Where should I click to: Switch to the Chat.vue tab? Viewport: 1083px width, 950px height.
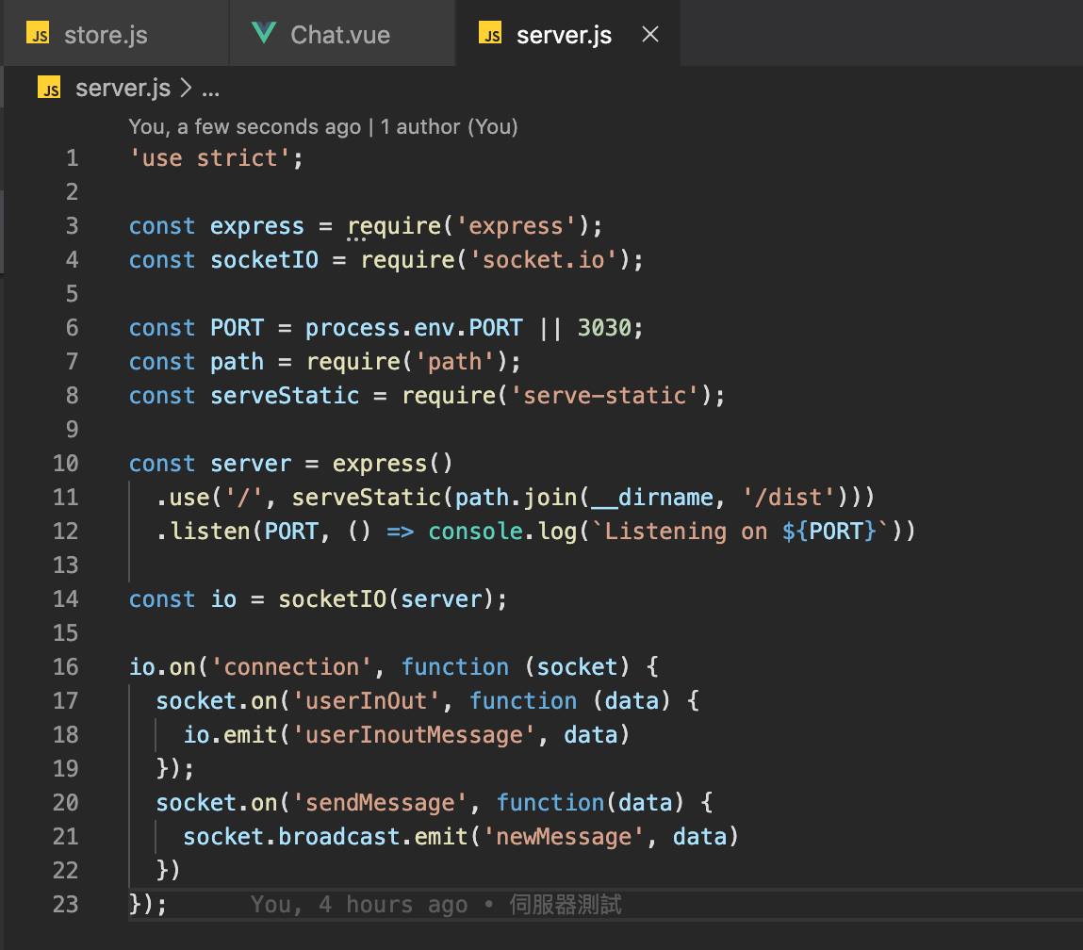tap(342, 34)
